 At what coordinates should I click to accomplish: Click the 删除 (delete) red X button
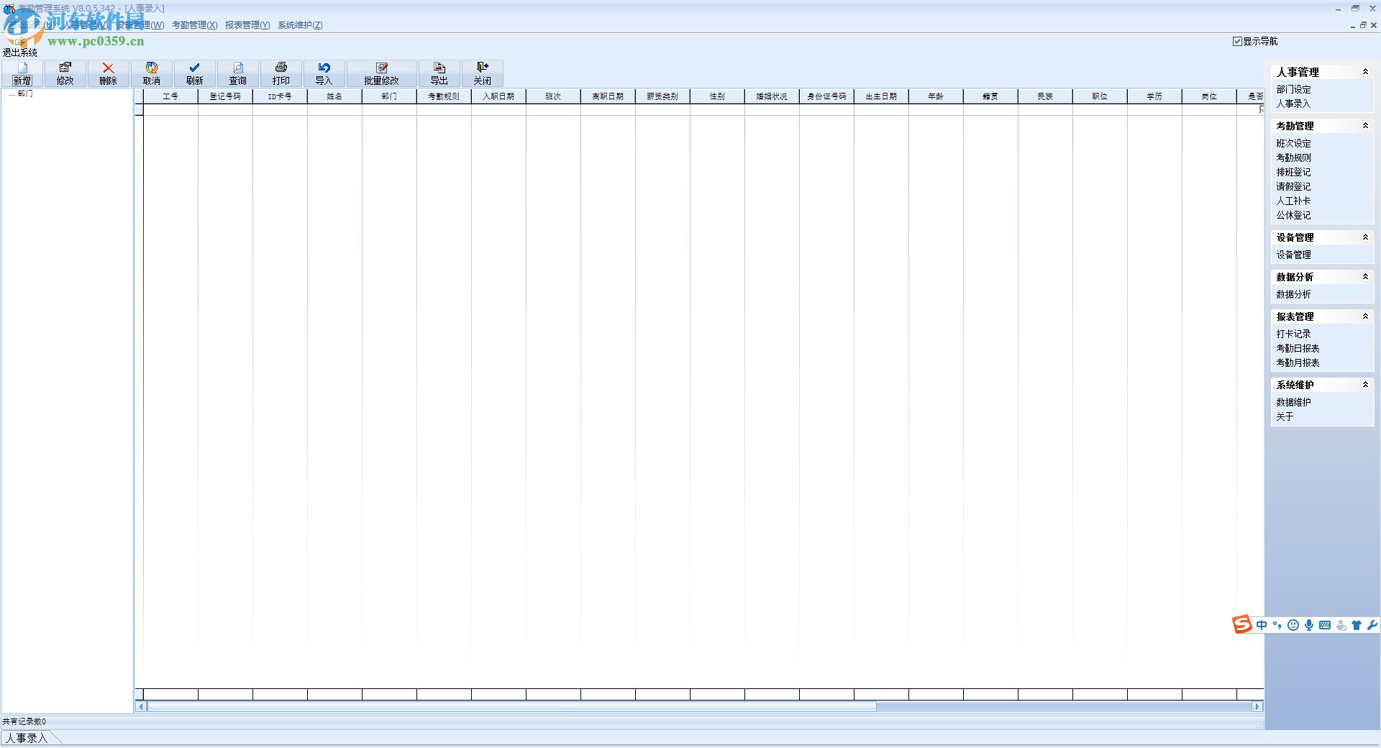[x=109, y=73]
